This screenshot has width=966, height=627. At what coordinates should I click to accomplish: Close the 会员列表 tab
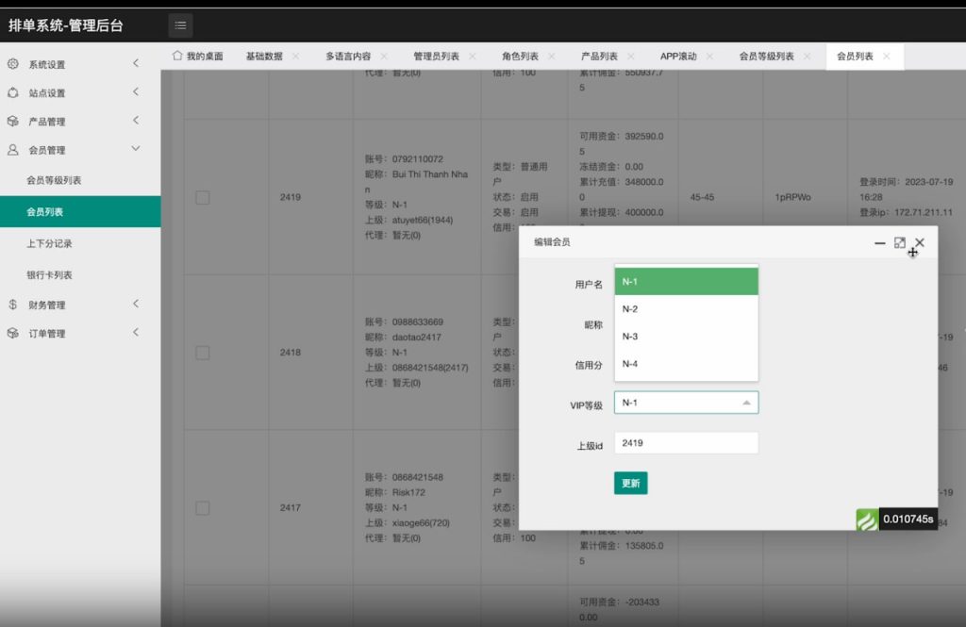click(887, 56)
